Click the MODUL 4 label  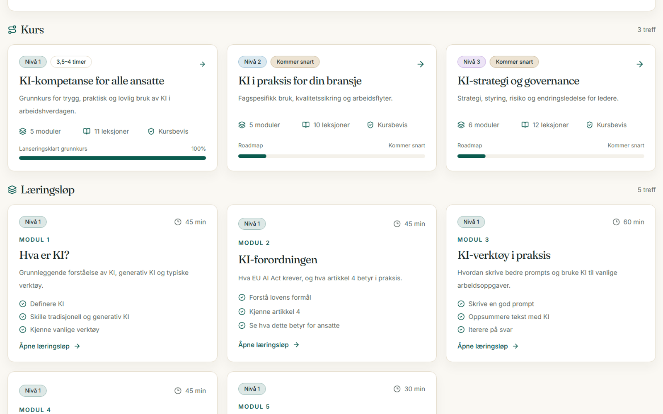(35, 410)
